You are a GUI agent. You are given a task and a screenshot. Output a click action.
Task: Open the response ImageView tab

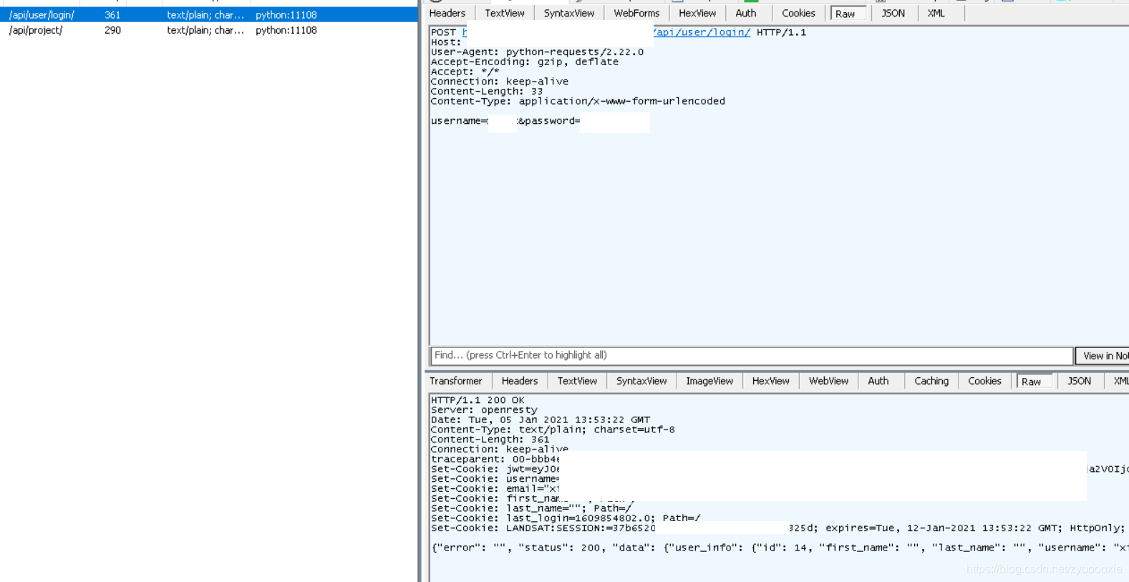tap(709, 381)
